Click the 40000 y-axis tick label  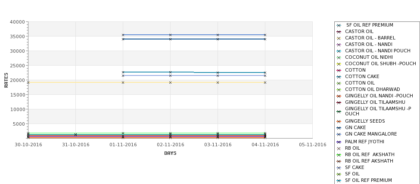click(x=17, y=22)
